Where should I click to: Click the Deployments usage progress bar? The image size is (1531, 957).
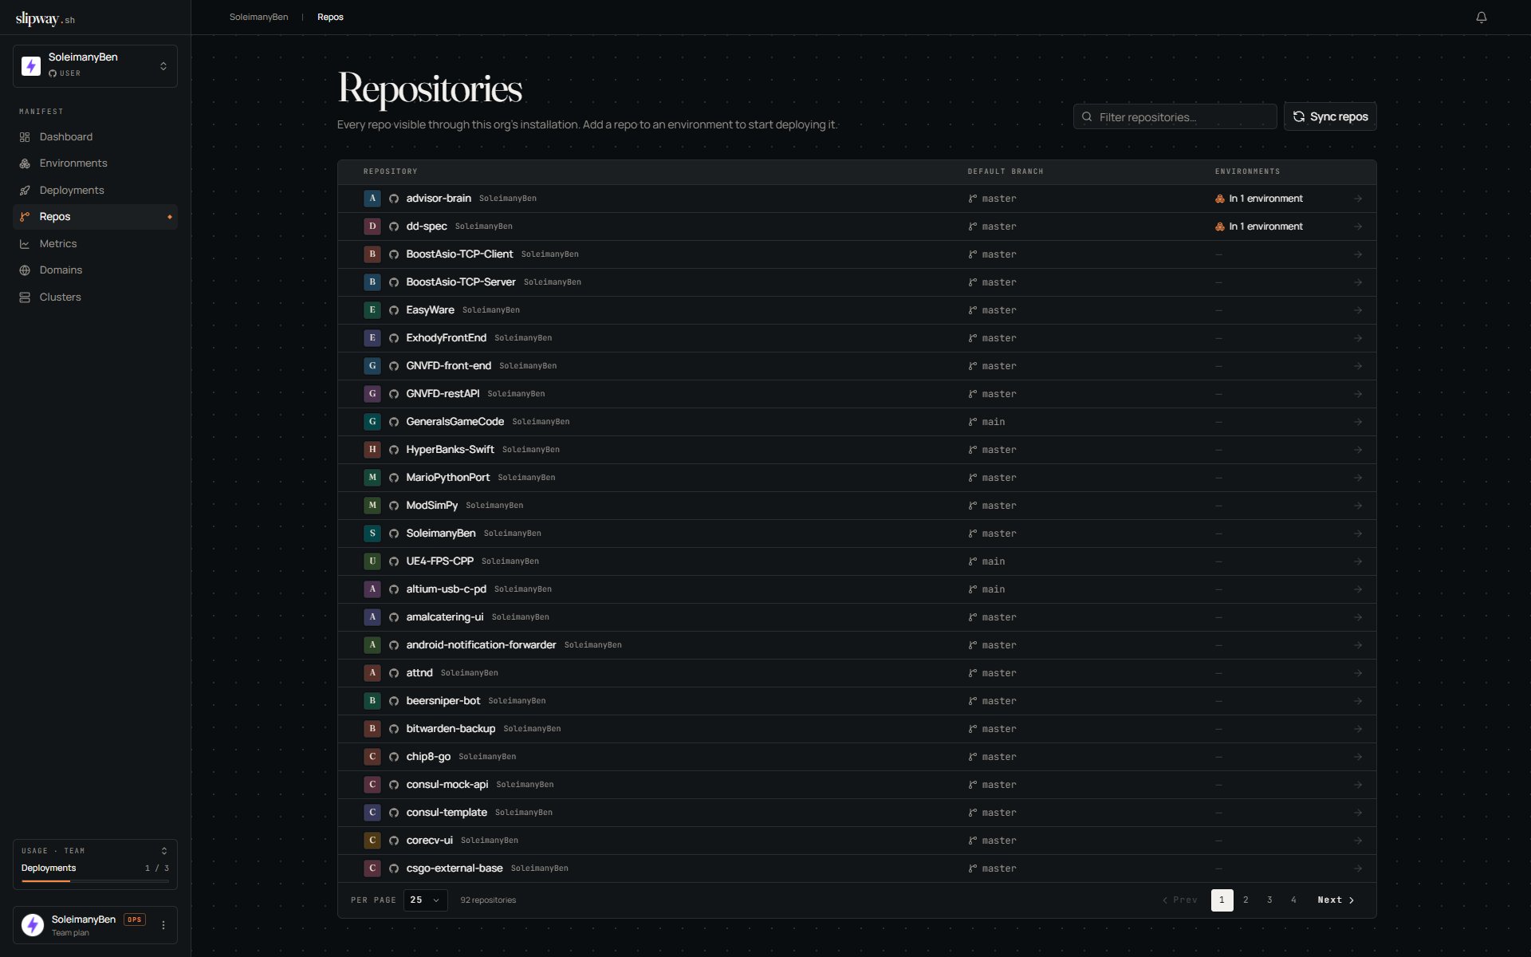[95, 880]
